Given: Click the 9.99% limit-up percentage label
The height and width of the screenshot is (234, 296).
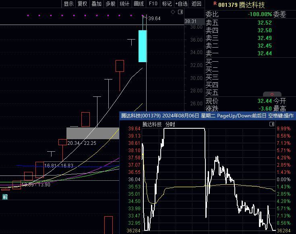Looking at the screenshot, I should click(284, 129).
